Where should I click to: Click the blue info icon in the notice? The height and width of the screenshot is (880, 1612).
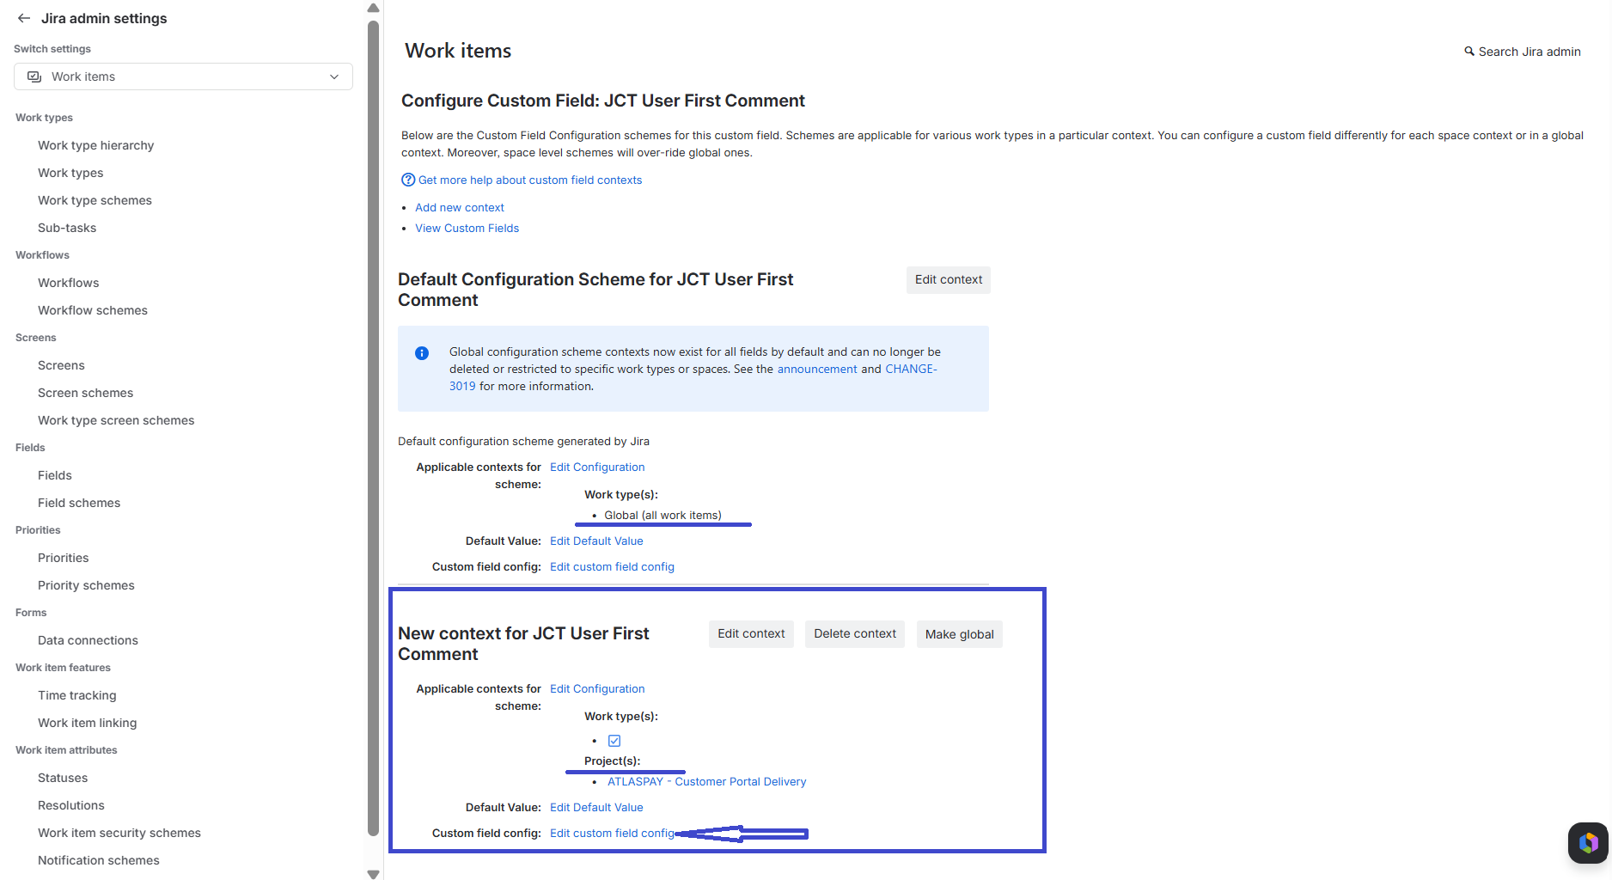422,353
